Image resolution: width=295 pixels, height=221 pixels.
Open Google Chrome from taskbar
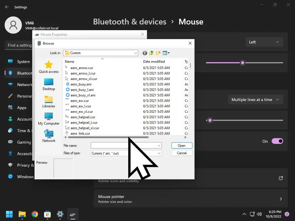click(x=35, y=214)
